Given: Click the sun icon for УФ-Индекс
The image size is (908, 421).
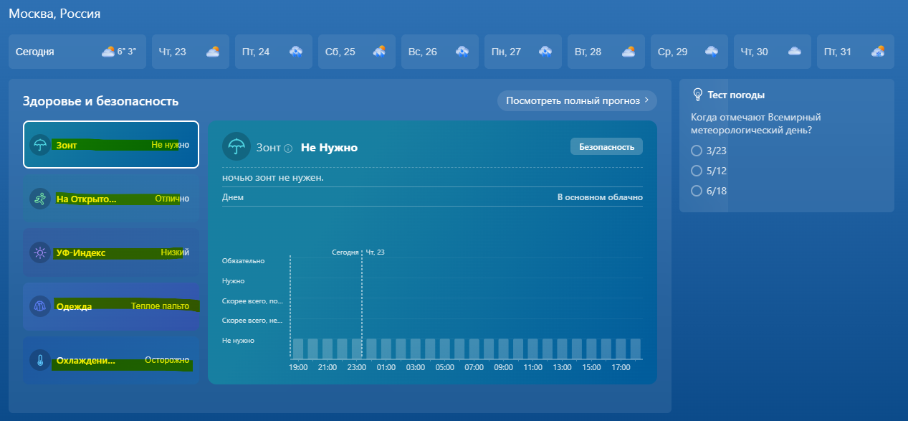Looking at the screenshot, I should [x=40, y=252].
